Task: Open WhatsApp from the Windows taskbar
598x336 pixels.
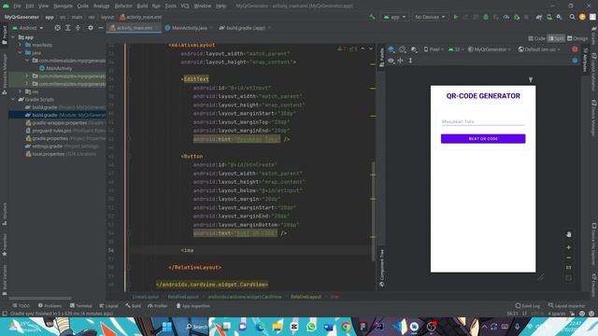Action: tap(311, 327)
